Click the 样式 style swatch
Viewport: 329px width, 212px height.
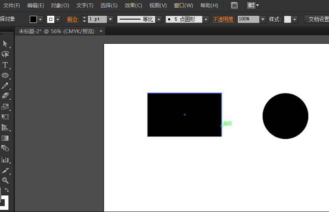[288, 20]
